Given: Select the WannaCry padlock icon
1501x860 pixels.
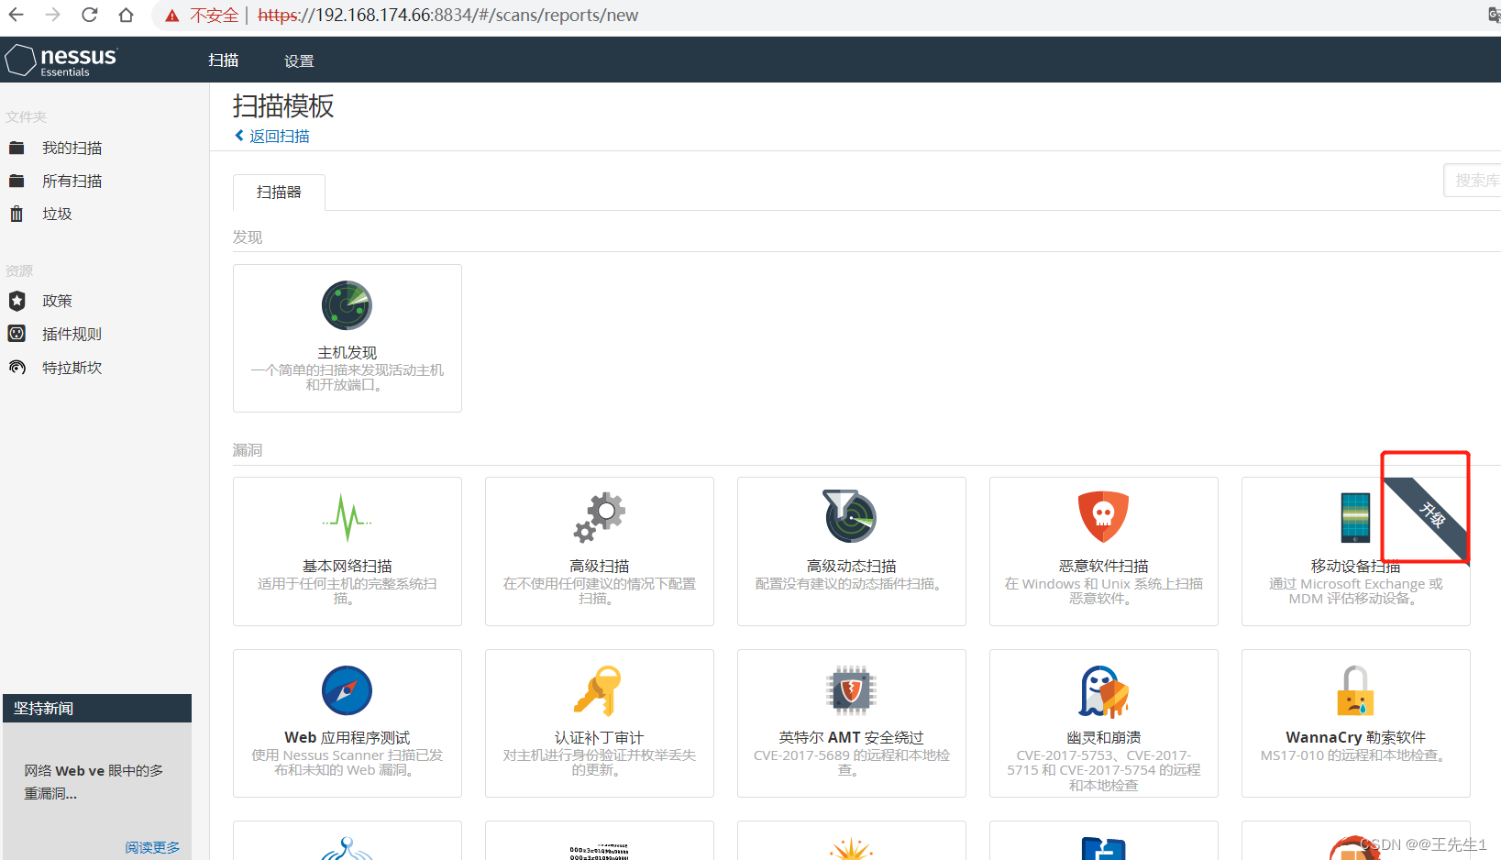Looking at the screenshot, I should click(x=1355, y=690).
